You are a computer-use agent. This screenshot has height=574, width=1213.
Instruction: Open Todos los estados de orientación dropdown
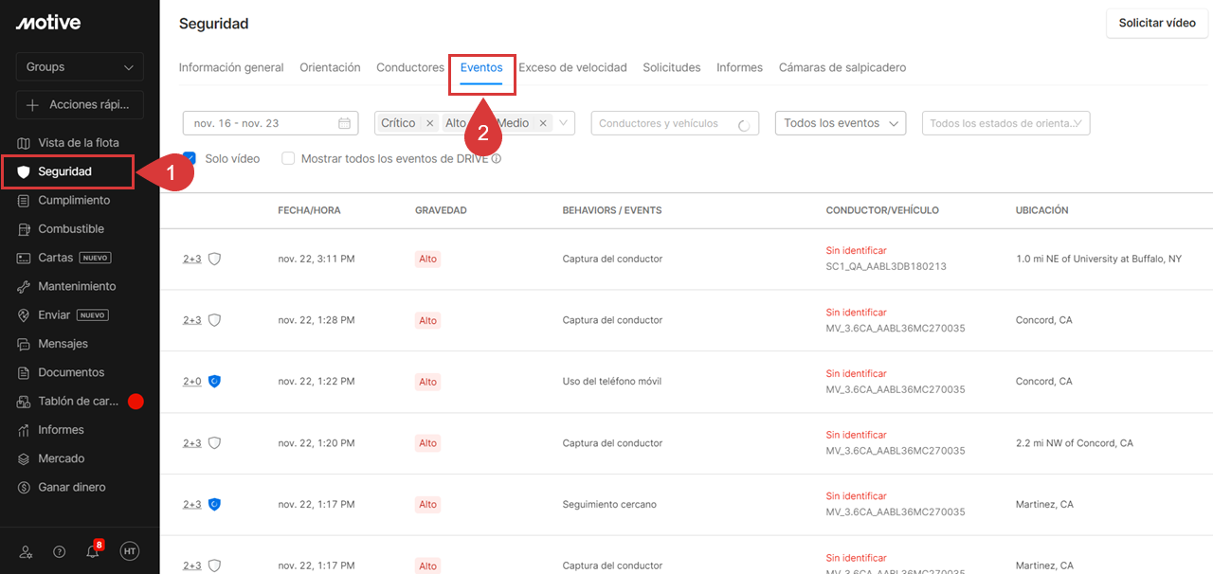1005,123
